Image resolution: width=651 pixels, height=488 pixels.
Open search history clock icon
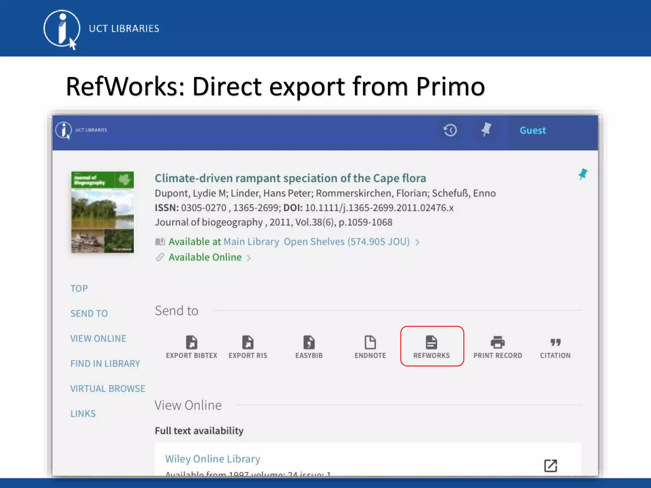(450, 130)
